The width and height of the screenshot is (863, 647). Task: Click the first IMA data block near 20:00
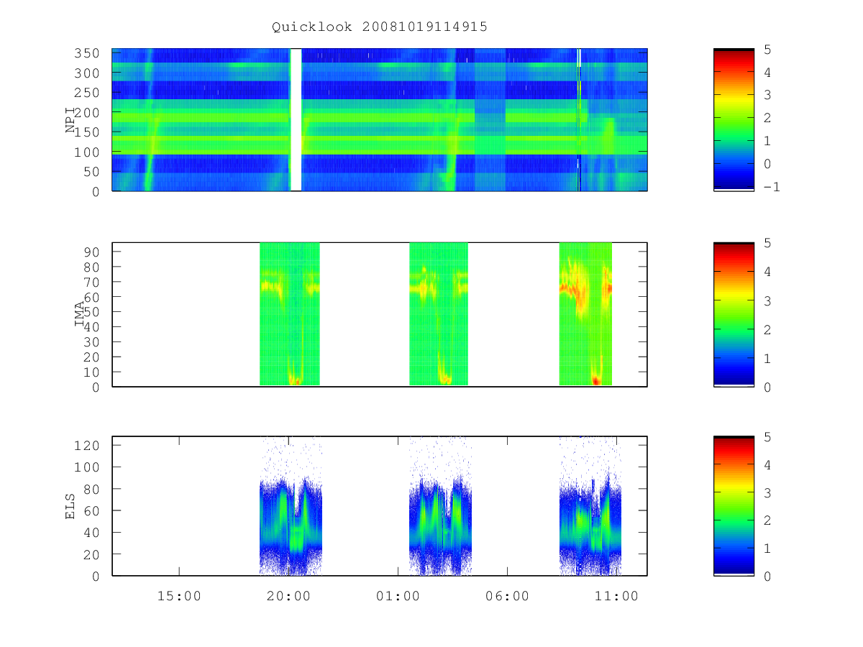pos(289,314)
